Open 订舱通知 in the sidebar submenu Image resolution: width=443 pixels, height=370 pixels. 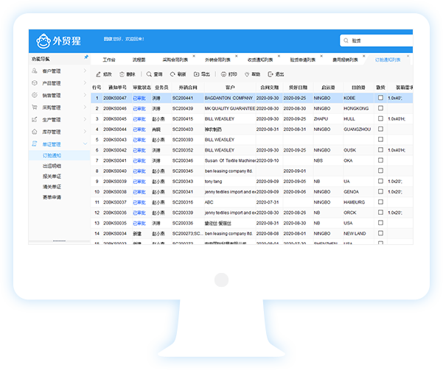click(52, 155)
